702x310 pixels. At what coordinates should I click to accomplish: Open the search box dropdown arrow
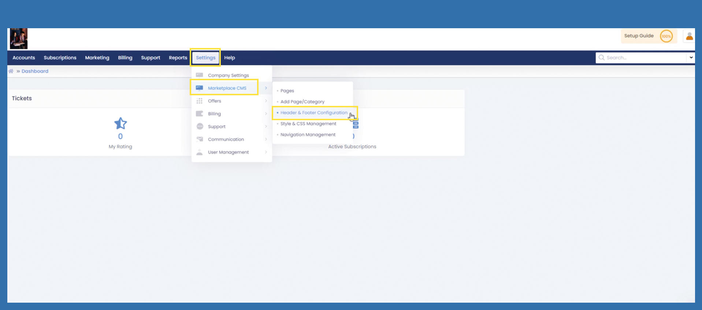tap(691, 58)
